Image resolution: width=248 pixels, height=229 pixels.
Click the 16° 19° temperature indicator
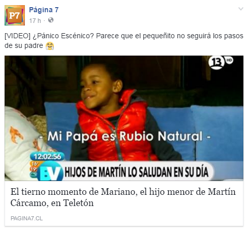click(34, 167)
